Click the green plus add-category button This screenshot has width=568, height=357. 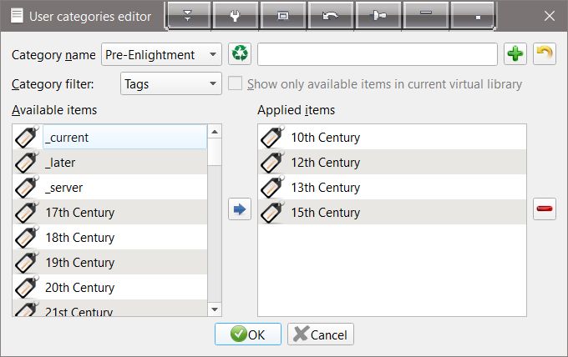coord(515,54)
